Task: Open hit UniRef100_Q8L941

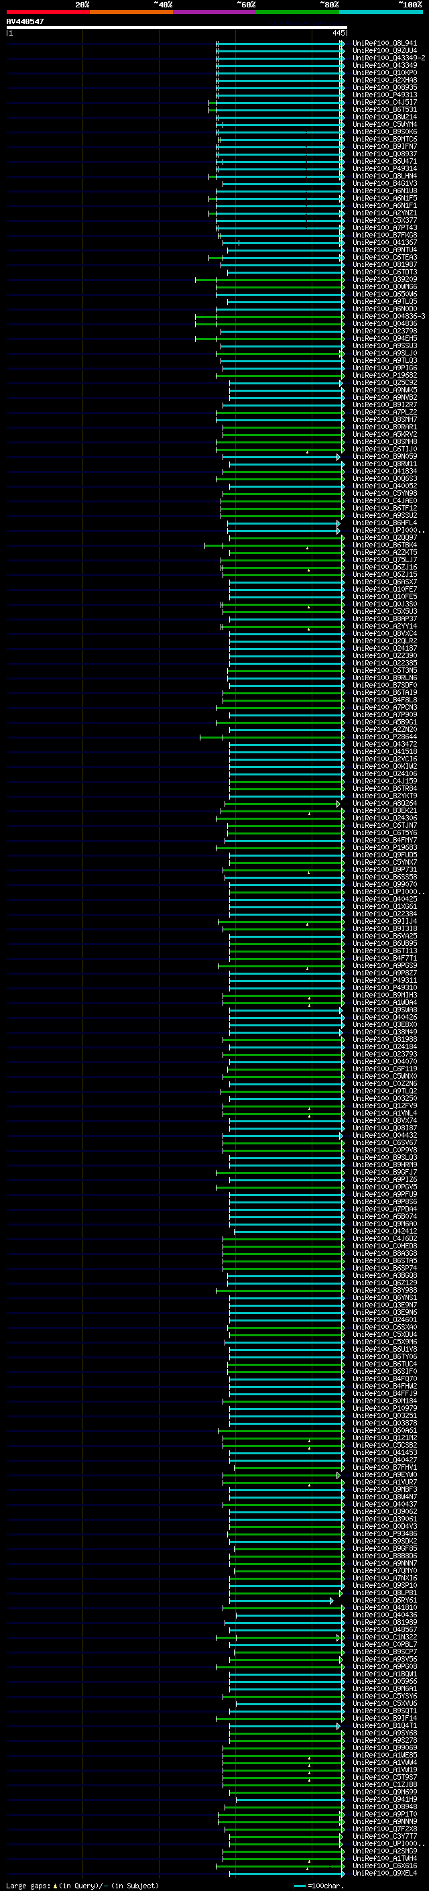Action: coord(384,44)
